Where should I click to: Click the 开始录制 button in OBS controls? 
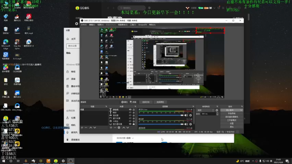click(x=232, y=113)
